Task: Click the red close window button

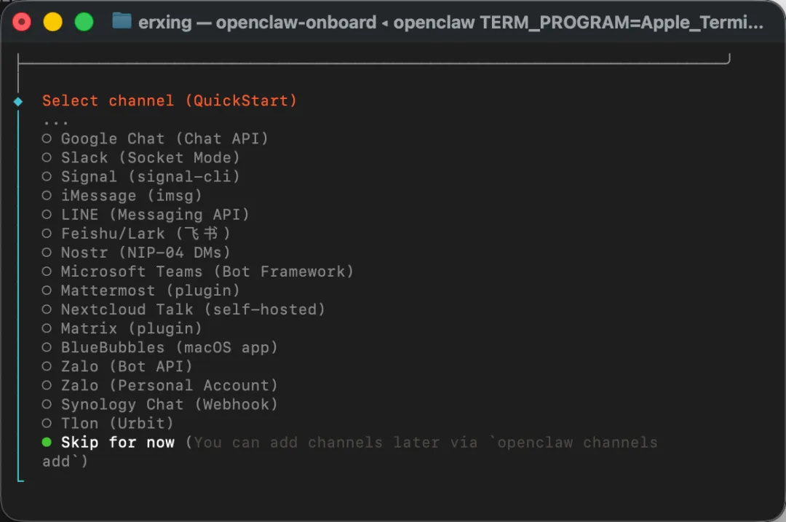Action: pyautogui.click(x=22, y=22)
